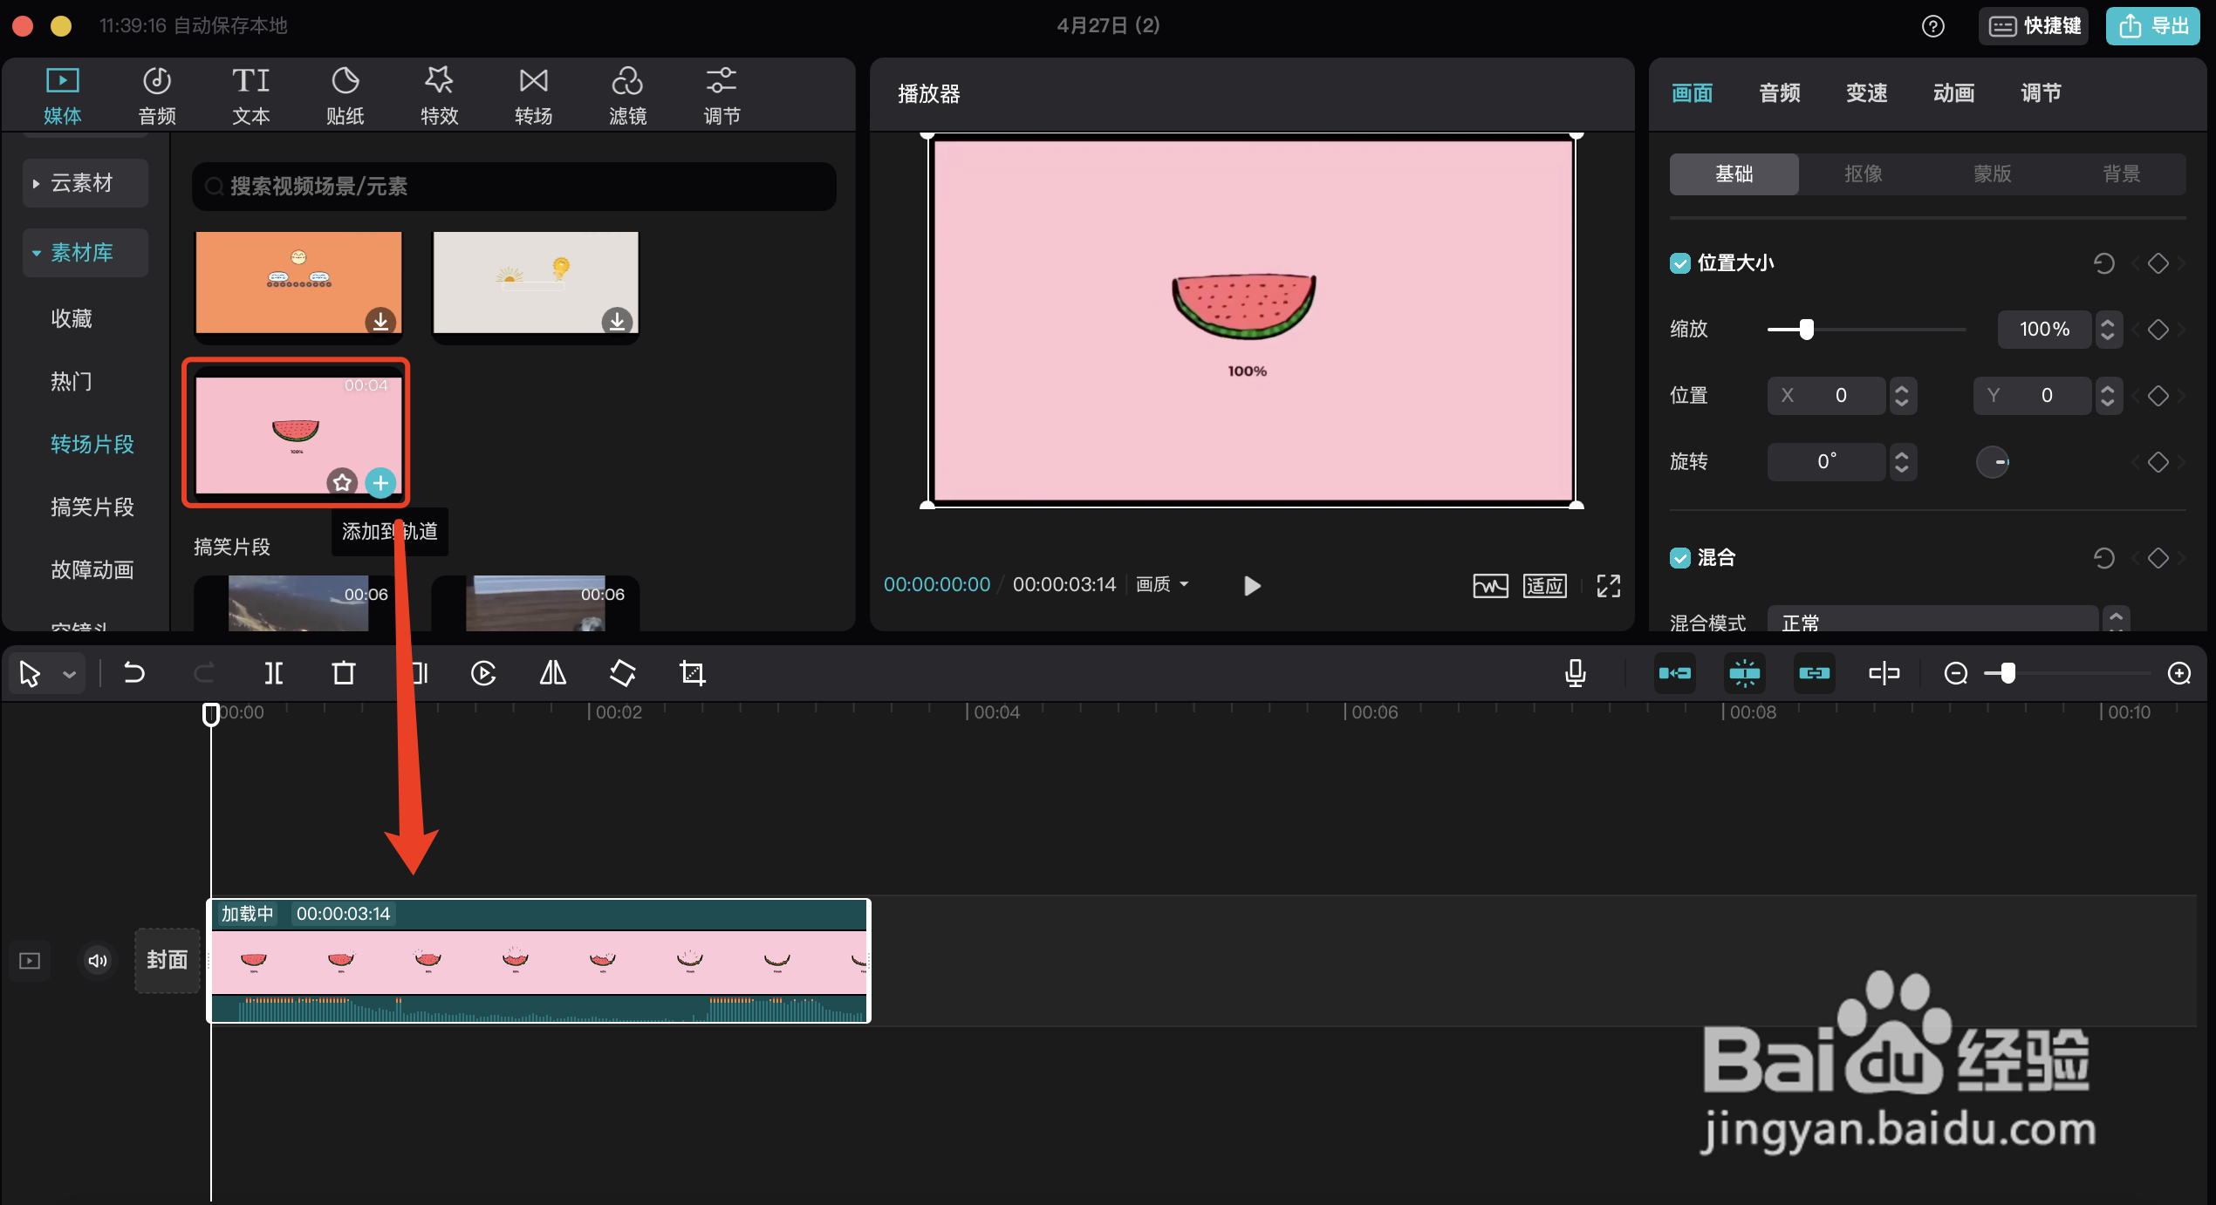Reset 位置大小 settings with reset arrow

[x=2103, y=262]
